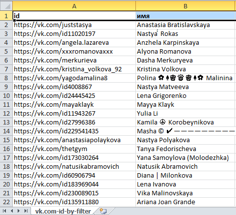
Task: Click the Kamila Korobeynikova name cell
Action: 185,123
